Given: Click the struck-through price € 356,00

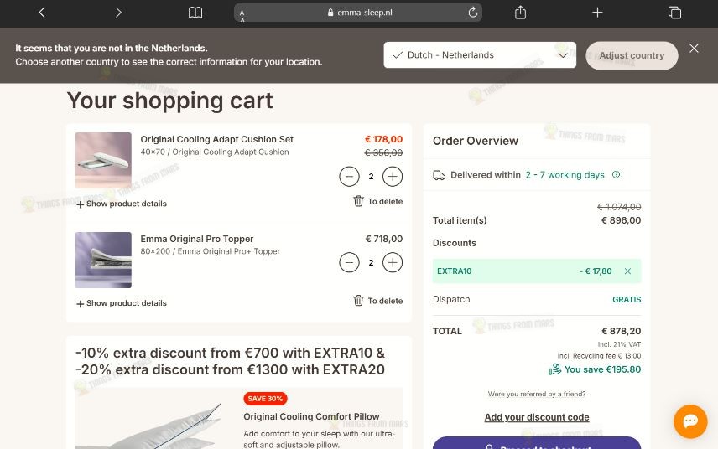Looking at the screenshot, I should coord(383,152).
